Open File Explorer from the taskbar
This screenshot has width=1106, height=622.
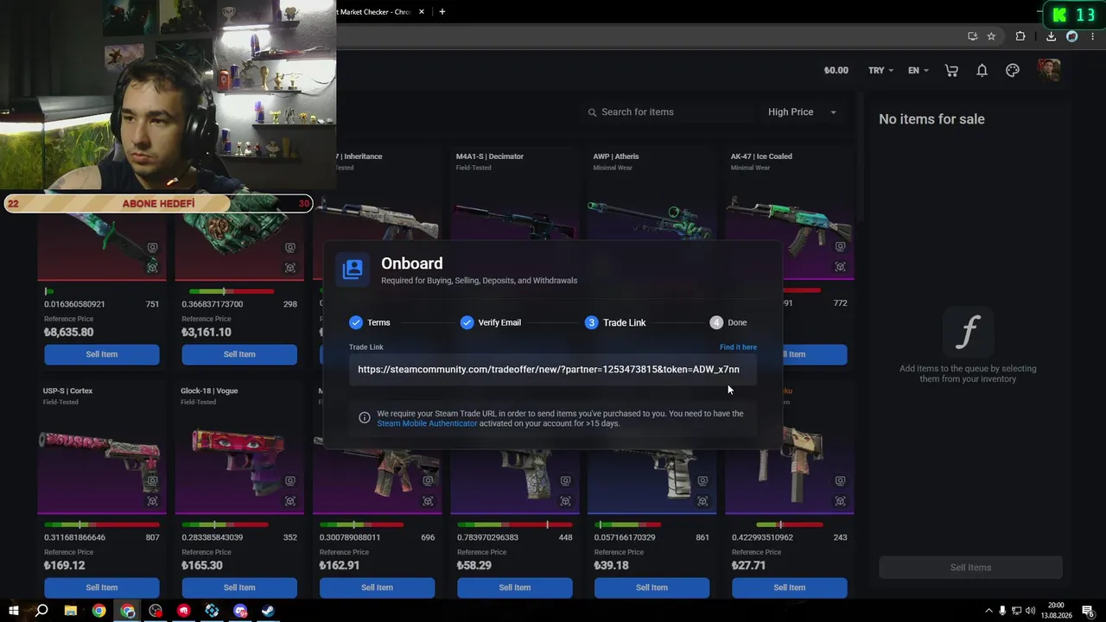[71, 611]
